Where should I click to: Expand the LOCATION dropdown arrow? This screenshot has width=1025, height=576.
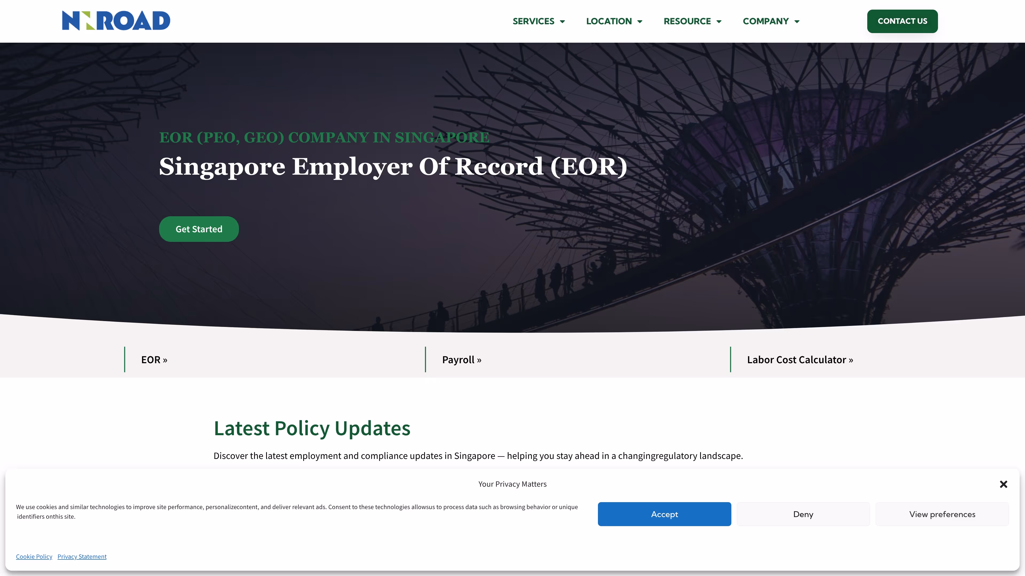coord(640,21)
